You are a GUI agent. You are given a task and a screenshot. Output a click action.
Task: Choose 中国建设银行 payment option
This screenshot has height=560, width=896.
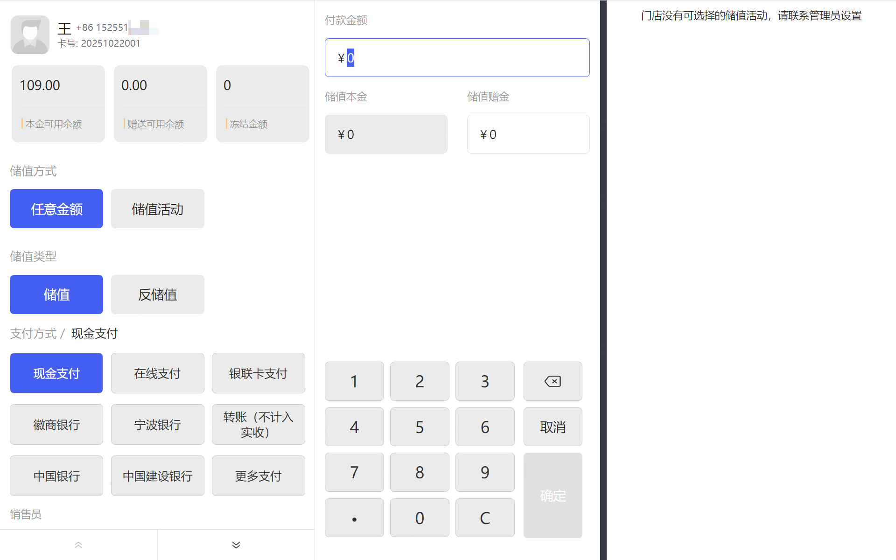click(x=157, y=476)
